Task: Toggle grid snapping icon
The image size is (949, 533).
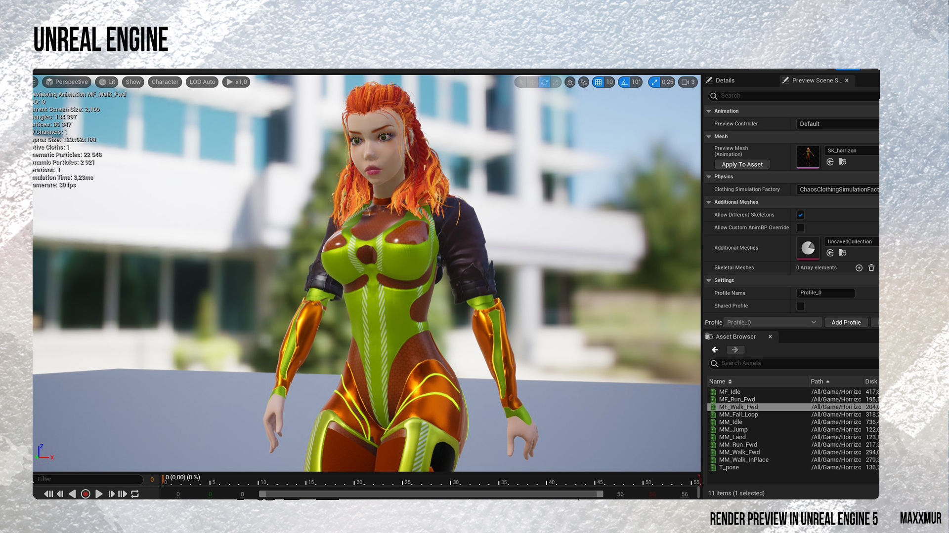Action: (x=598, y=82)
